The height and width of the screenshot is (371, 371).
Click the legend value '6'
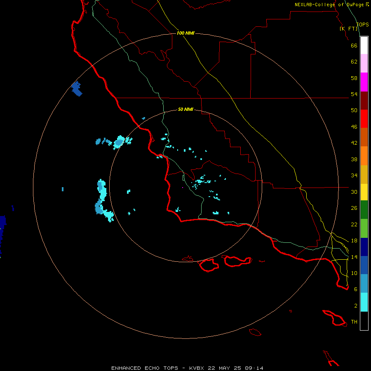356,289
